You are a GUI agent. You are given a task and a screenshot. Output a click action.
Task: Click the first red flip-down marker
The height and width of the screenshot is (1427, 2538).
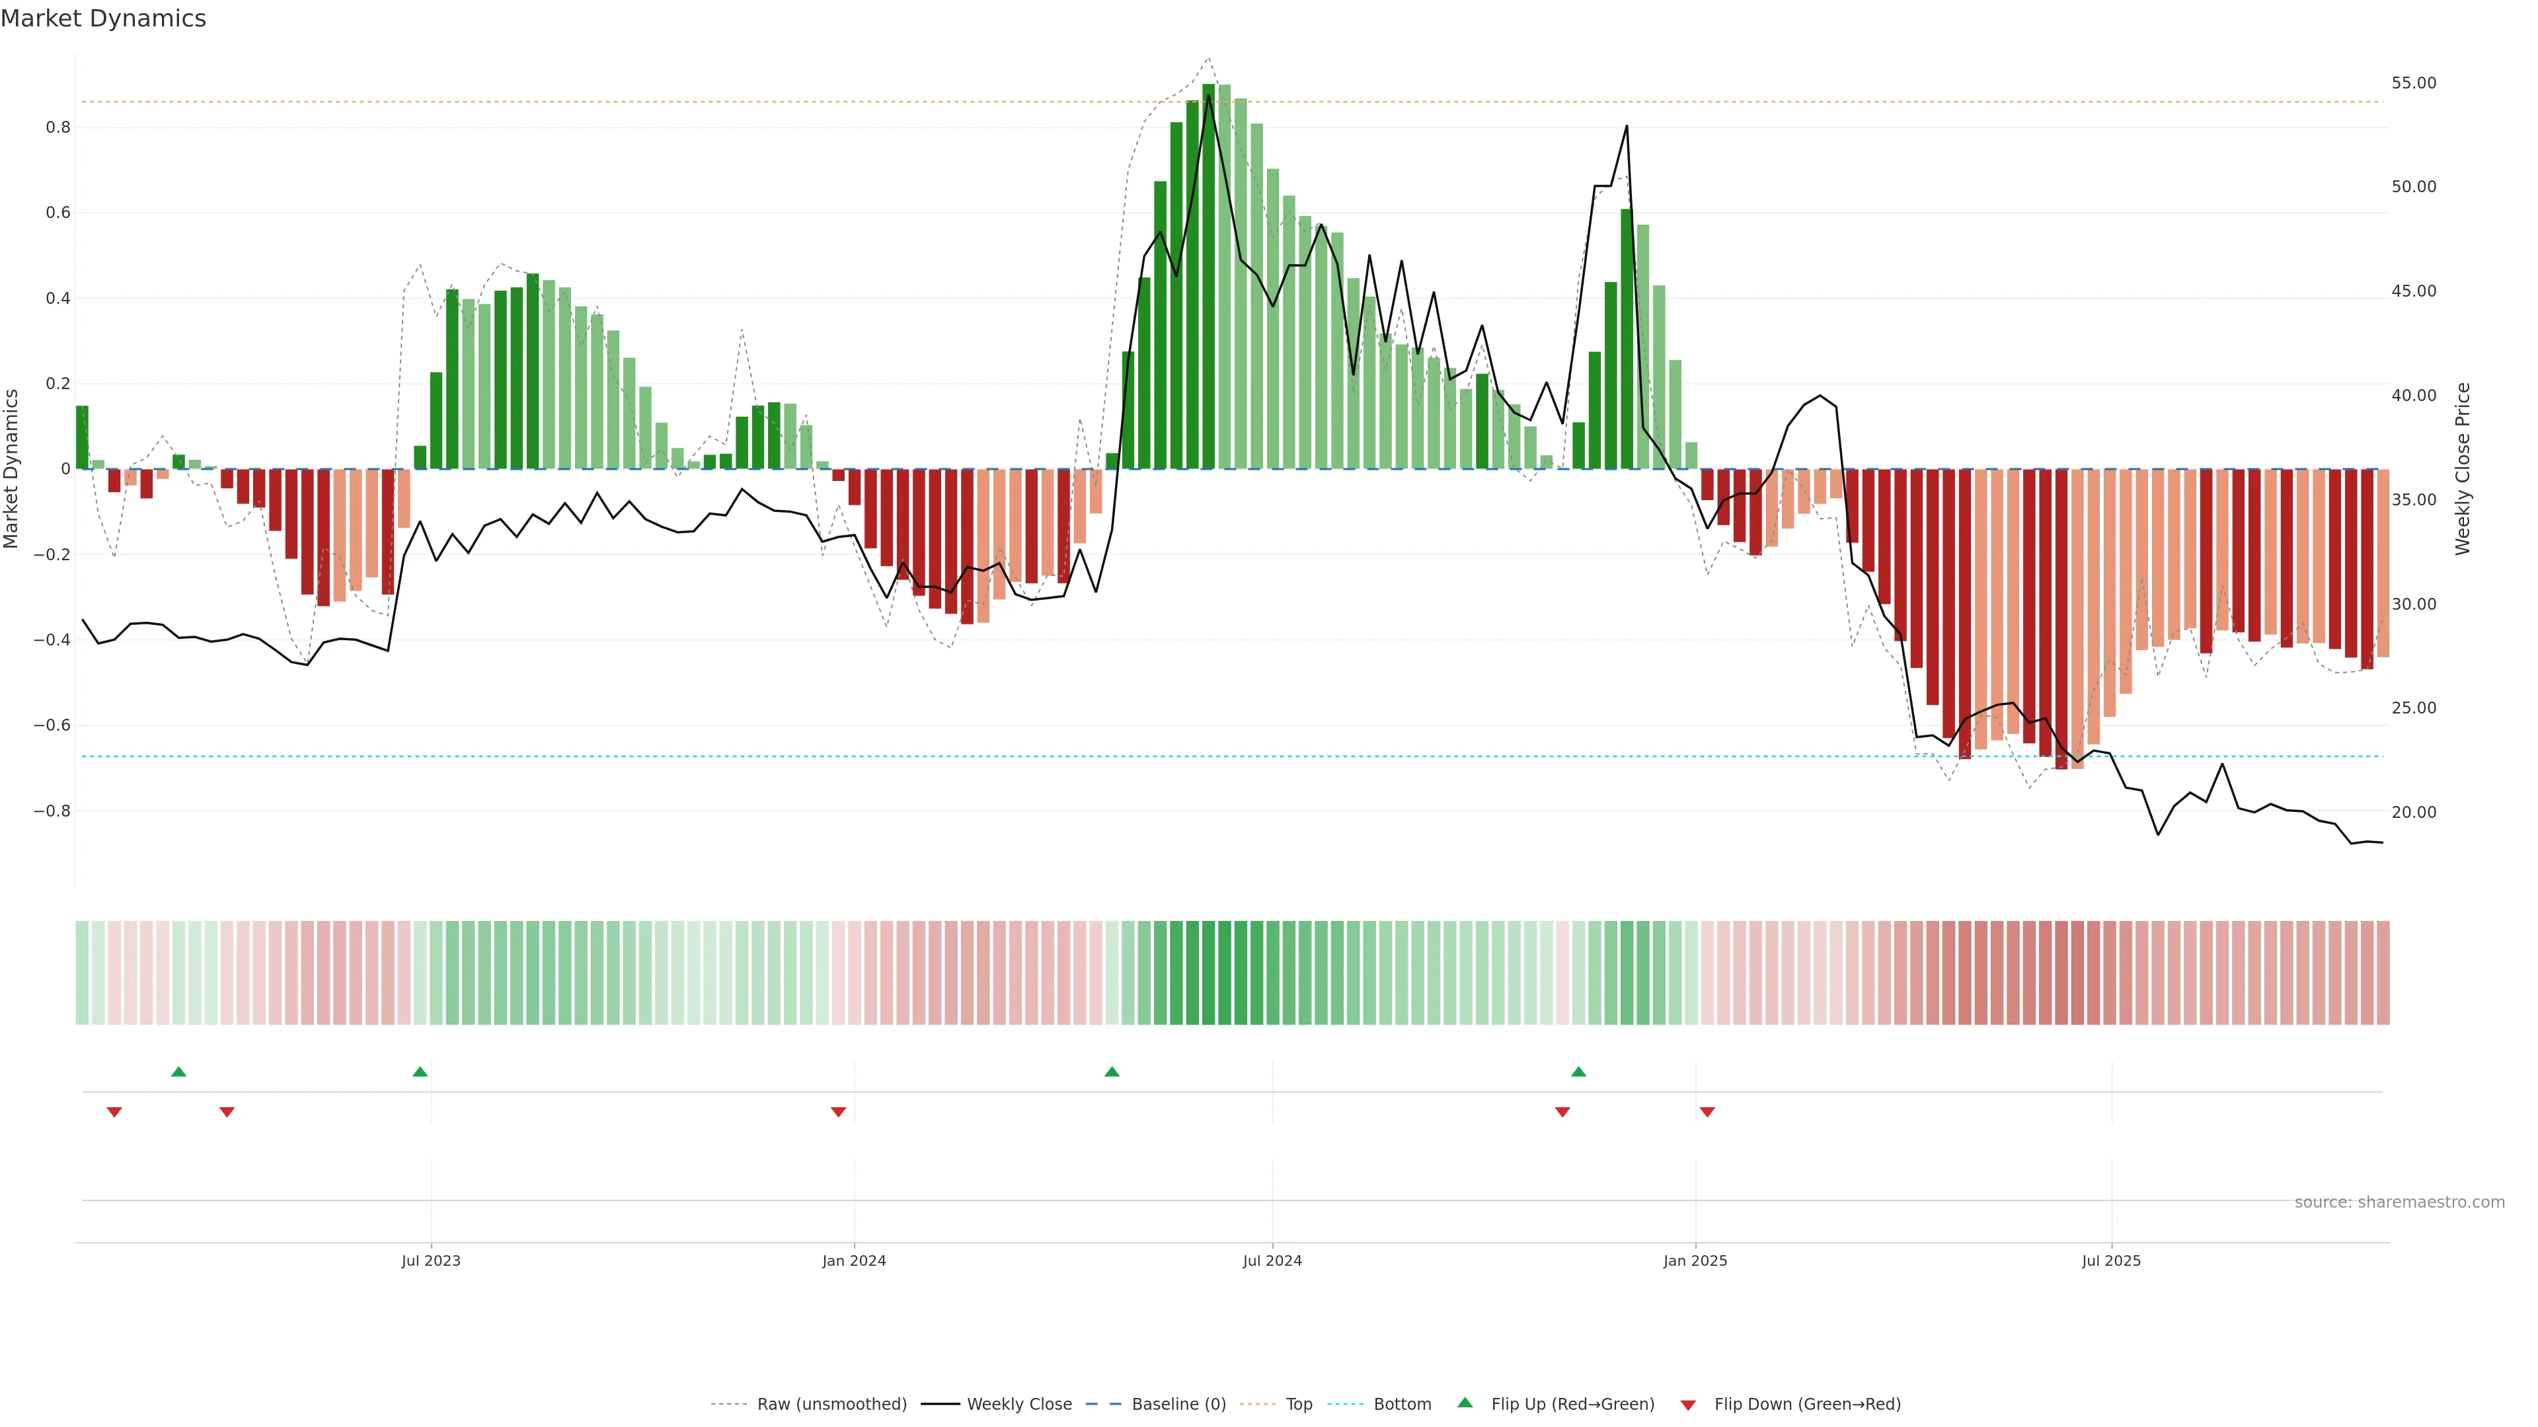point(114,1112)
